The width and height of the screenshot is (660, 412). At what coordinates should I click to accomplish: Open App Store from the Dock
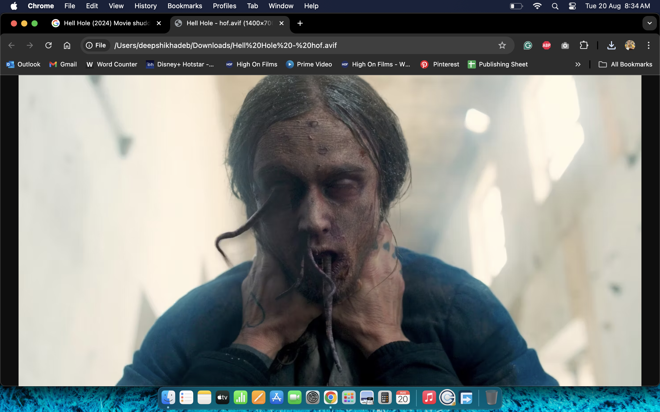pyautogui.click(x=277, y=398)
